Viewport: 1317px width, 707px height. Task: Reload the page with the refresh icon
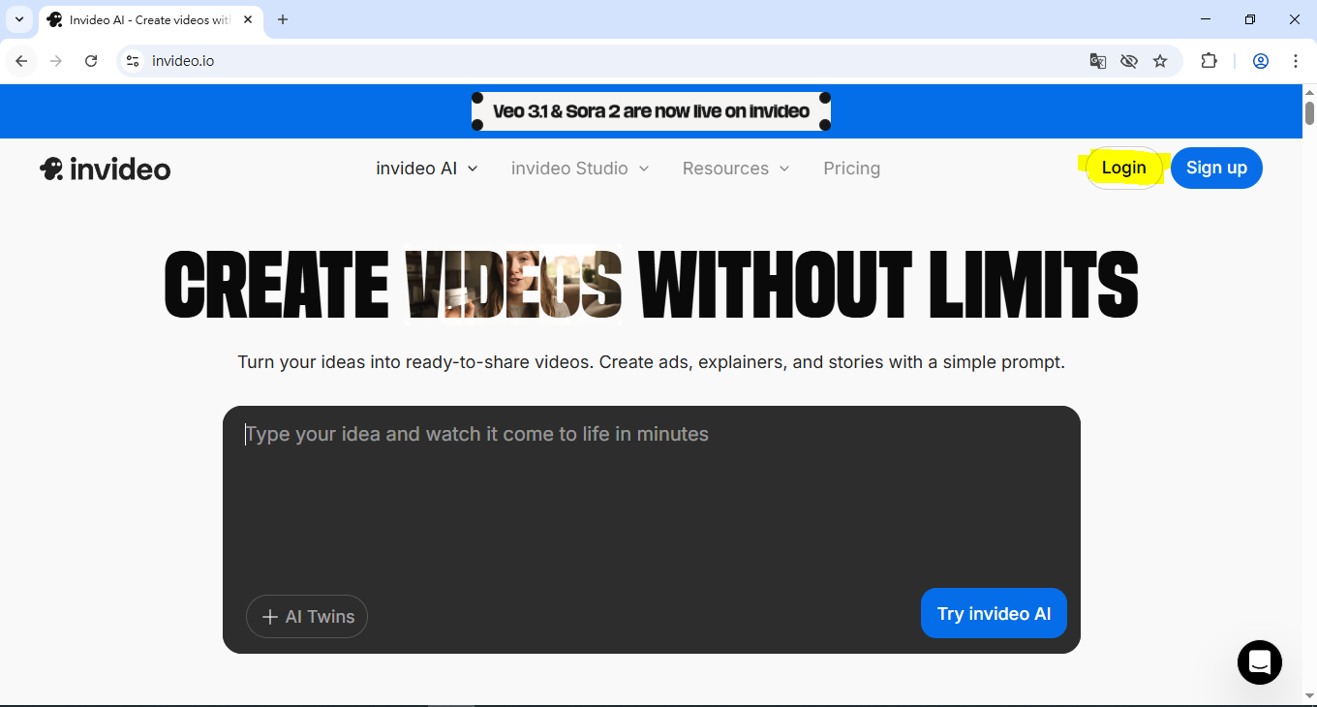tap(91, 61)
